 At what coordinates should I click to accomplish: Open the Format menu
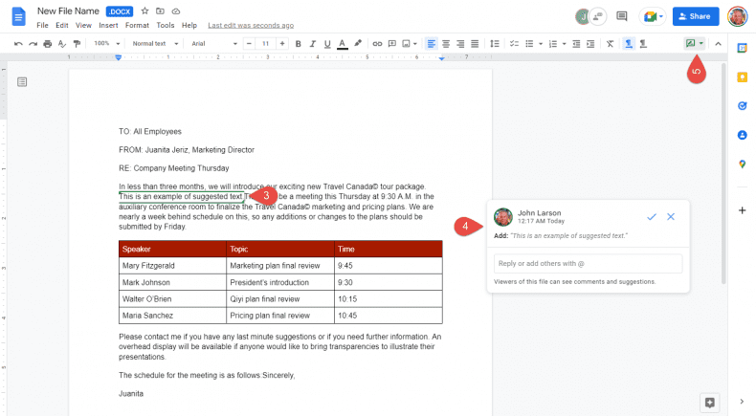[x=137, y=25]
